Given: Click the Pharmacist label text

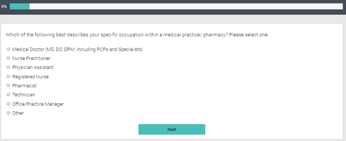Looking at the screenshot, I should [x=24, y=86].
